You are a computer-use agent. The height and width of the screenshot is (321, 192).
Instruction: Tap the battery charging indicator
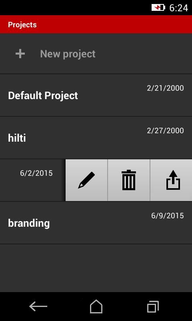(x=158, y=8)
